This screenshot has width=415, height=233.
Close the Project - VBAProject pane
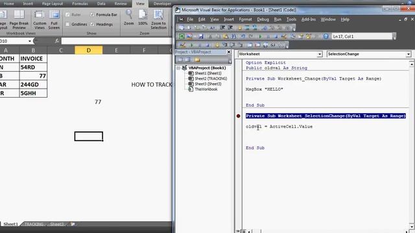(x=229, y=52)
